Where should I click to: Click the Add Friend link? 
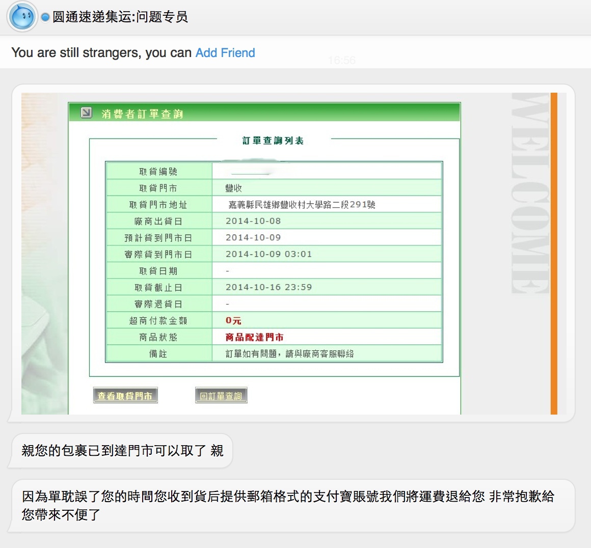click(x=225, y=53)
